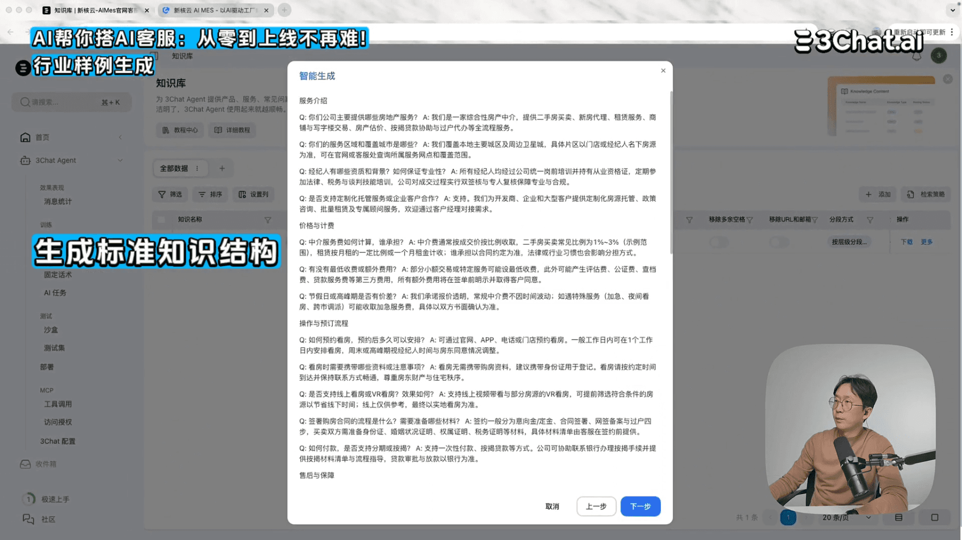
Task: Switch to the list layout icon
Action: point(899,518)
